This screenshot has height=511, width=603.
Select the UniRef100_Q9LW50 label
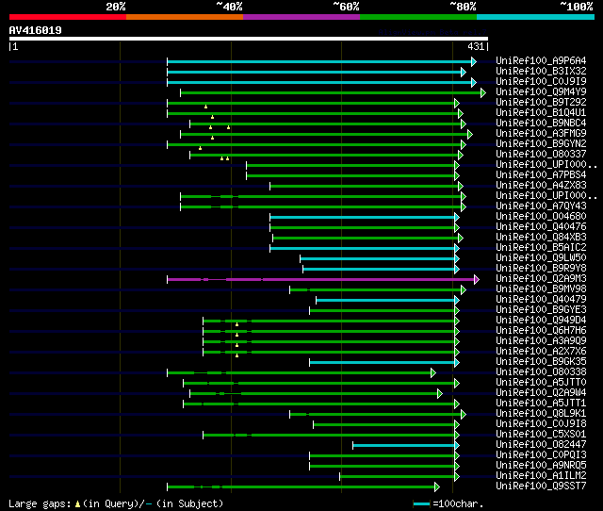(541, 257)
